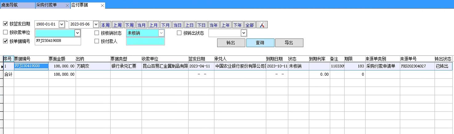Expand the 收款单位 combo box
The height and width of the screenshot is (134, 454).
pos(77,33)
